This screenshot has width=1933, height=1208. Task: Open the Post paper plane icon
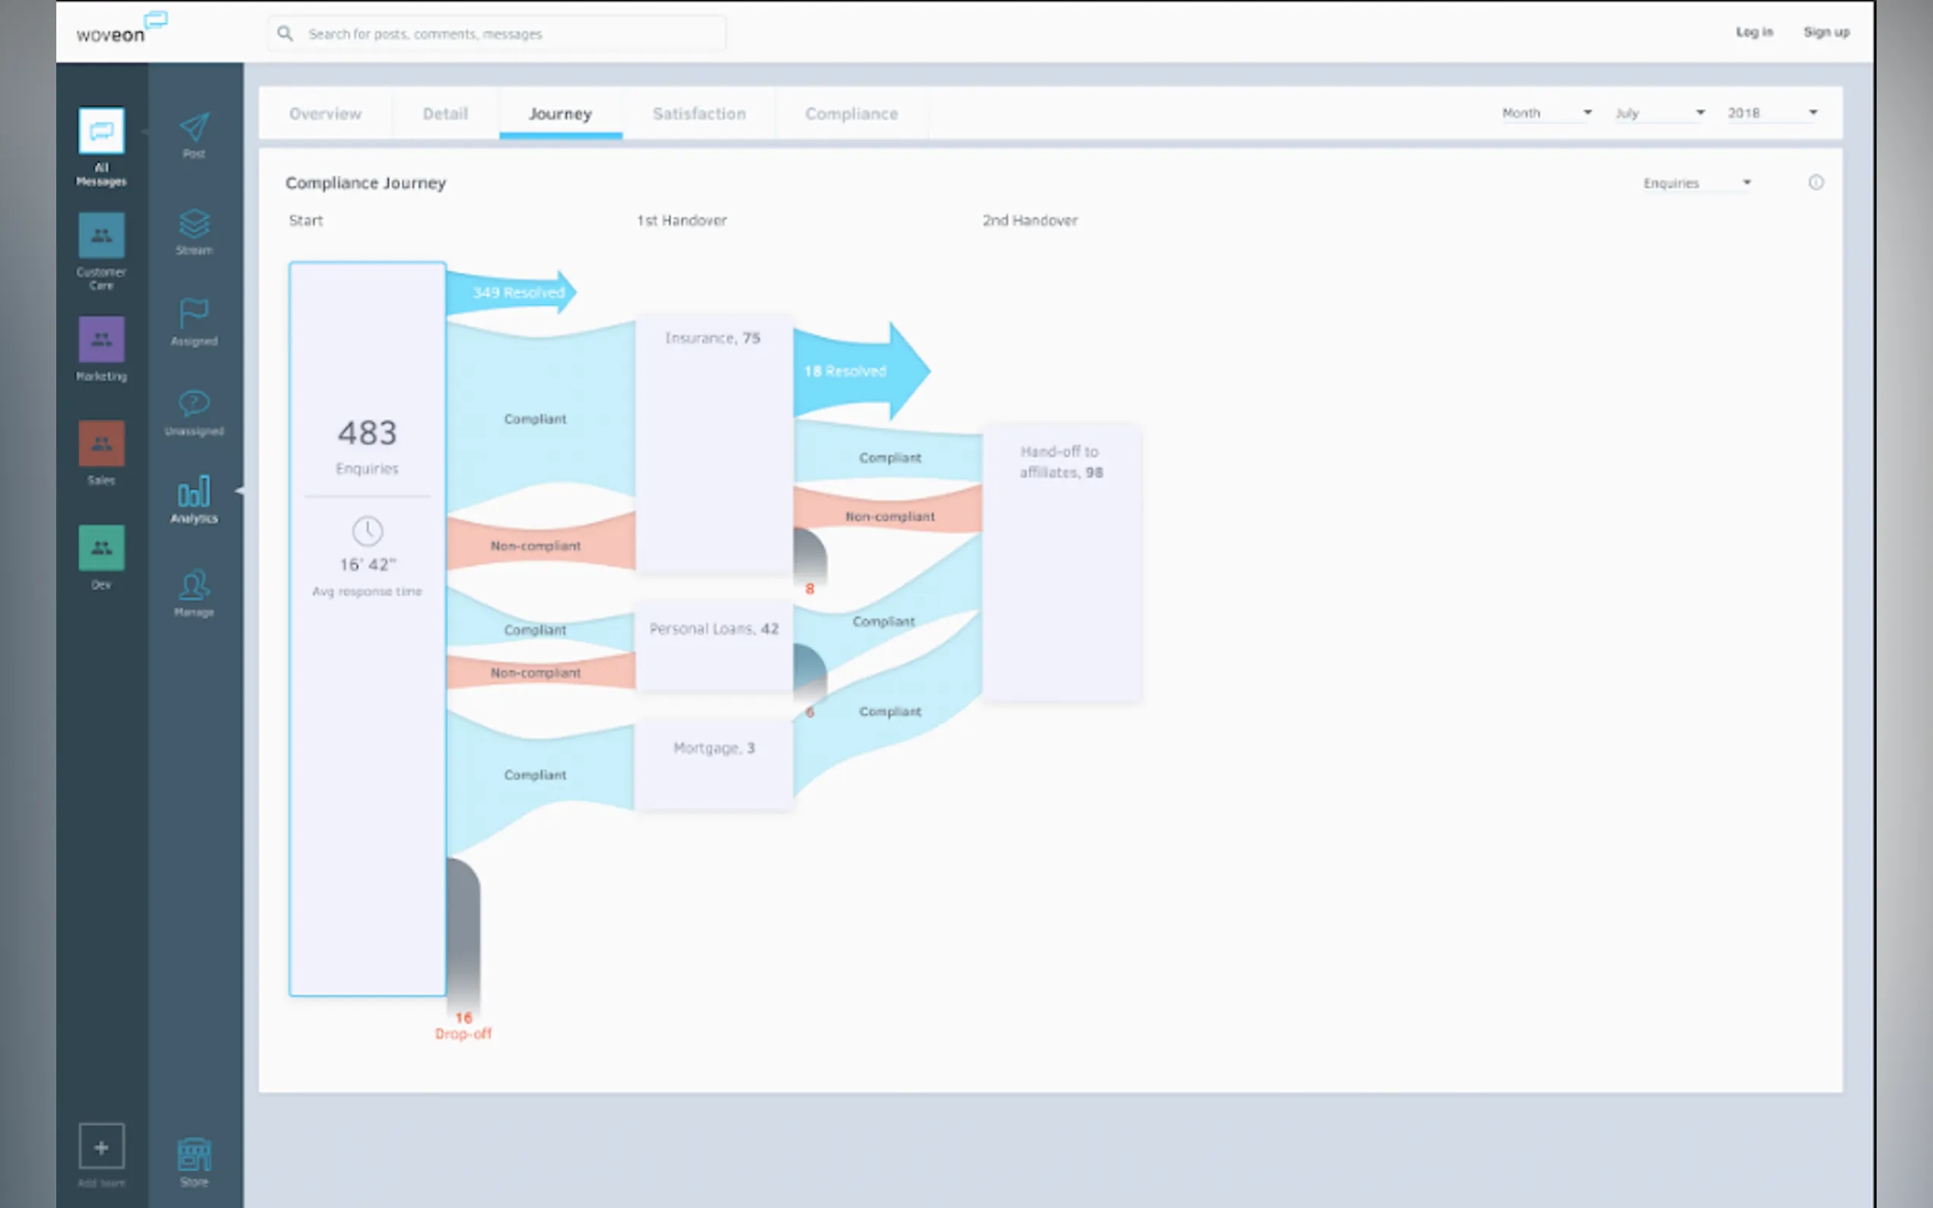[194, 128]
